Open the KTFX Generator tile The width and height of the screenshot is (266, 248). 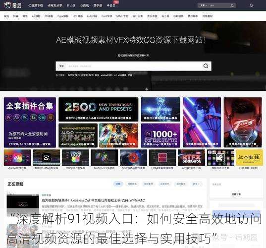(x=191, y=158)
